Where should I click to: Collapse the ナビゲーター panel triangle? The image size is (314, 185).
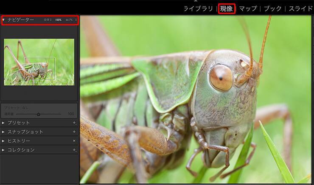point(4,20)
